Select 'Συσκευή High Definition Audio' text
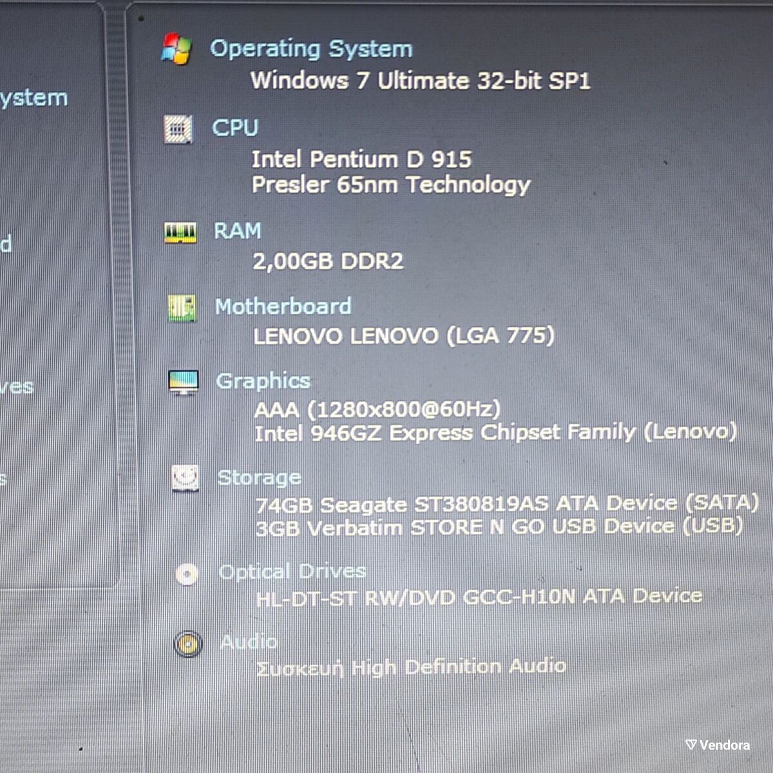The image size is (773, 773). pos(412,667)
